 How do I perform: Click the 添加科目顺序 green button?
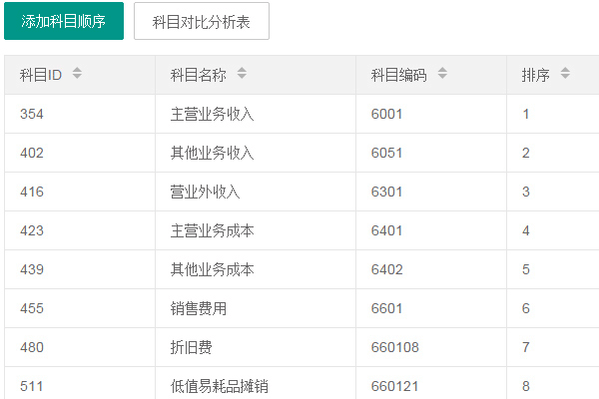[64, 21]
